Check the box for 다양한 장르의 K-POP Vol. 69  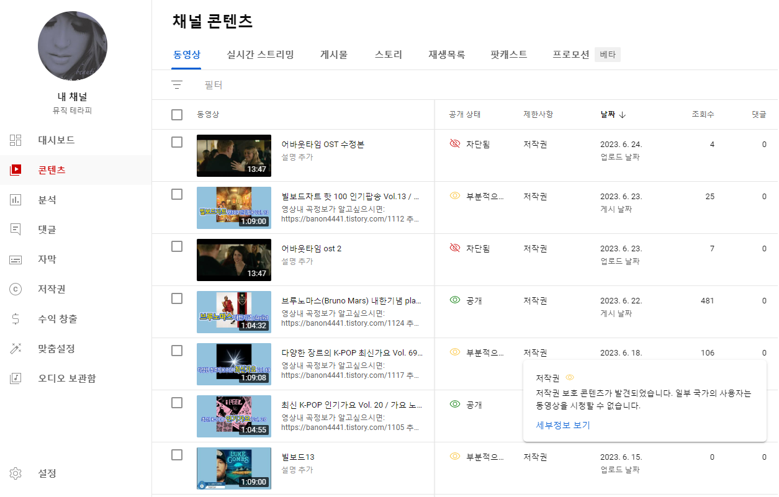[177, 351]
